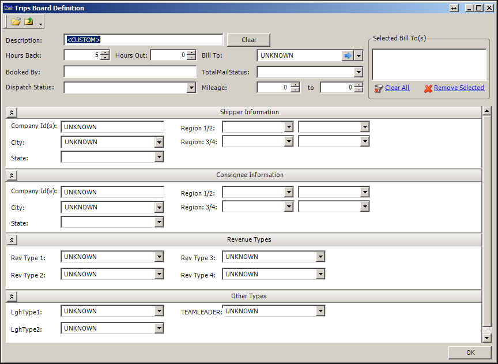Collapse the Revenue Types section
This screenshot has width=498, height=364.
13,240
